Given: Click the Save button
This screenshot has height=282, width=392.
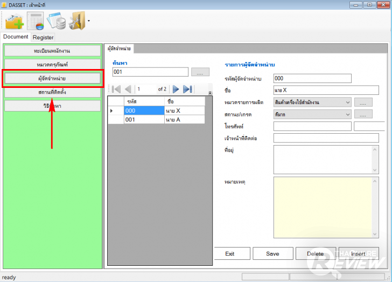Looking at the screenshot, I should [x=273, y=253].
